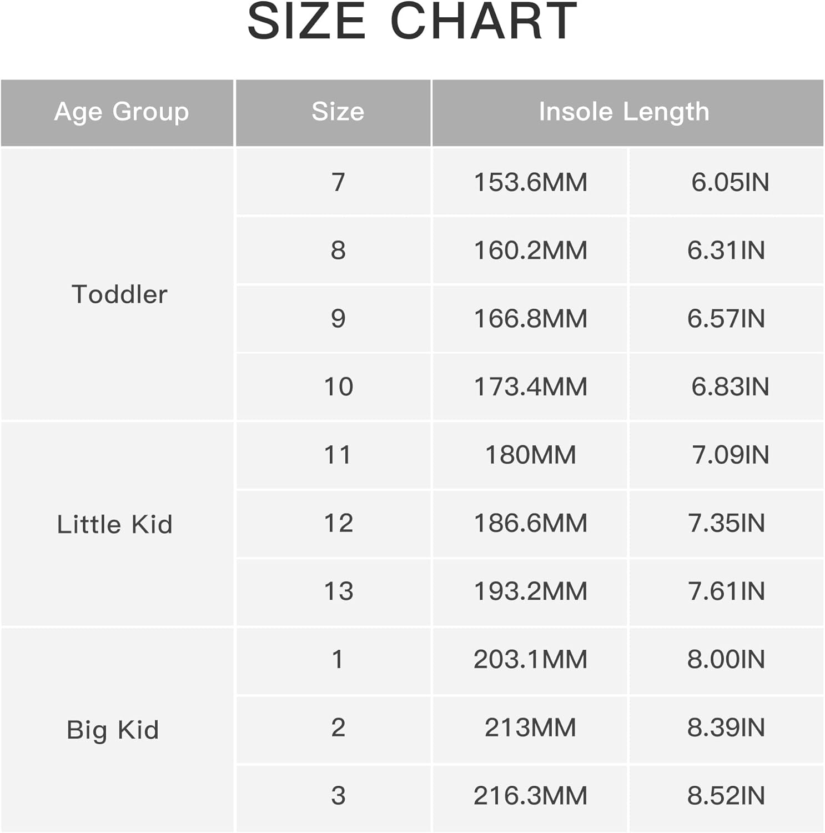Select the 7.35IN measurement cell
Viewport: 825px width, 833px height.
(726, 523)
